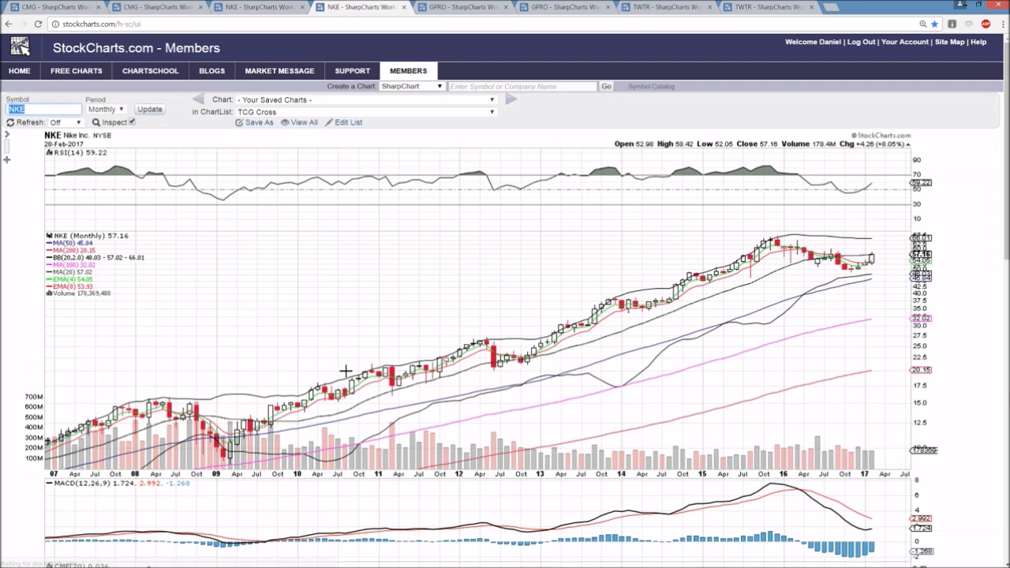
Task: Open FREE CHARTS in the navigation
Action: tap(77, 71)
